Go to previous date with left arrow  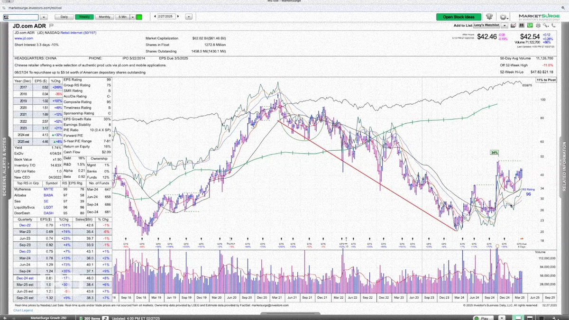point(155,17)
